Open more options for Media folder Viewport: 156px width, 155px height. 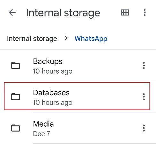(x=144, y=128)
